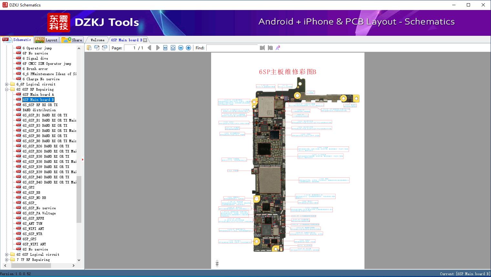Image resolution: width=491 pixels, height=277 pixels.
Task: Click PDF icon beside 6S_6SP_RFFE
Action: (18, 218)
